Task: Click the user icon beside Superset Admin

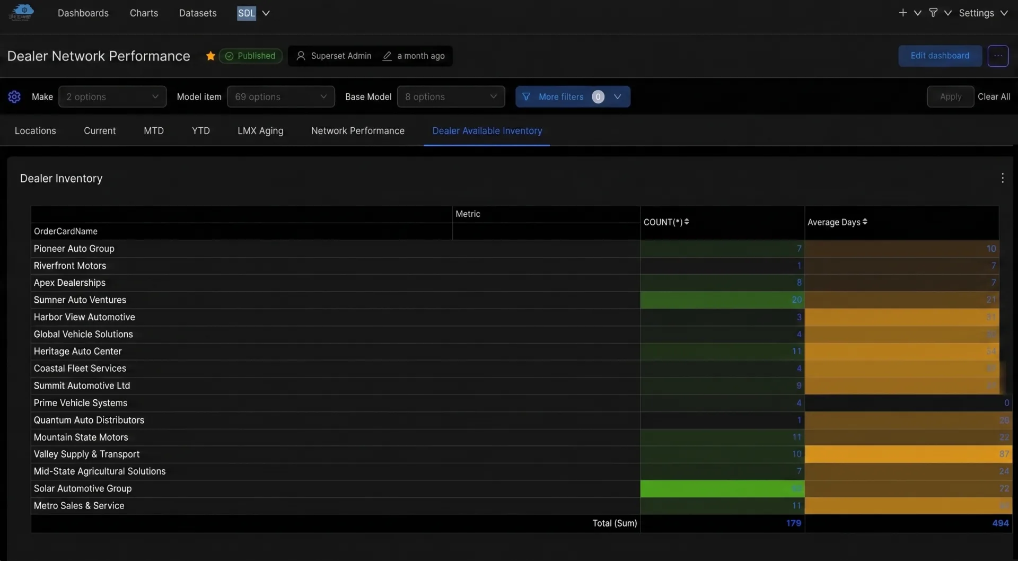Action: pyautogui.click(x=301, y=56)
